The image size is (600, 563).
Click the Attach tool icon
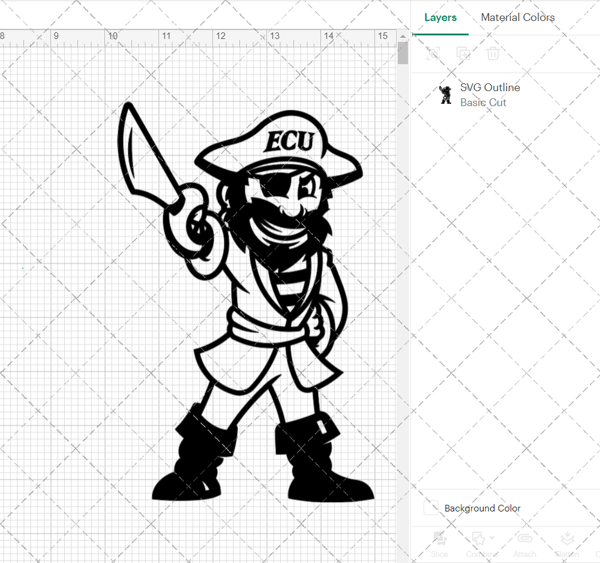coord(524,538)
